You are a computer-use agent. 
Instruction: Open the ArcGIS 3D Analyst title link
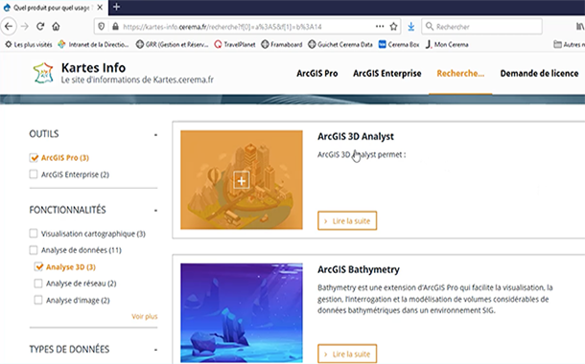pos(356,137)
